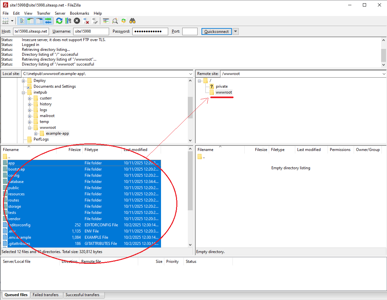Open directory listing filters icon
Viewport: 387px width, 300px height.
pyautogui.click(x=106, y=21)
